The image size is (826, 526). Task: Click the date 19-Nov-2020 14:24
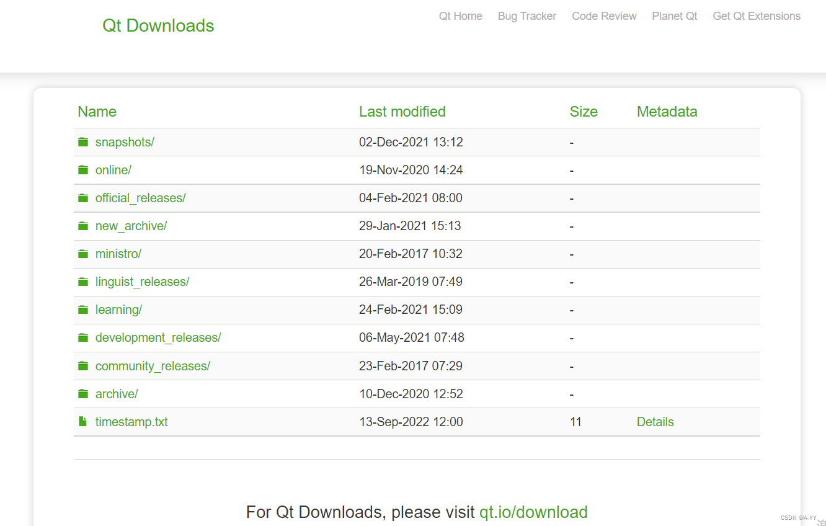point(411,170)
